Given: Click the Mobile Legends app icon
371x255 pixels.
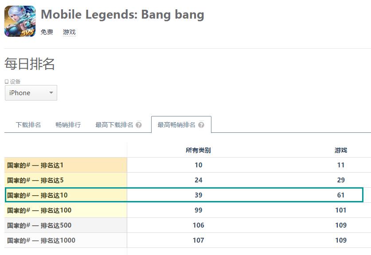Looking at the screenshot, I should point(20,21).
